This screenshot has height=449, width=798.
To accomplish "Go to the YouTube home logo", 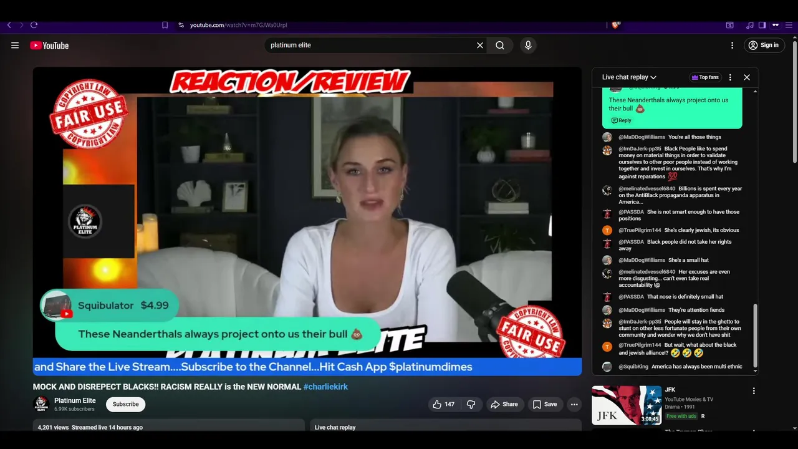I will click(49, 45).
